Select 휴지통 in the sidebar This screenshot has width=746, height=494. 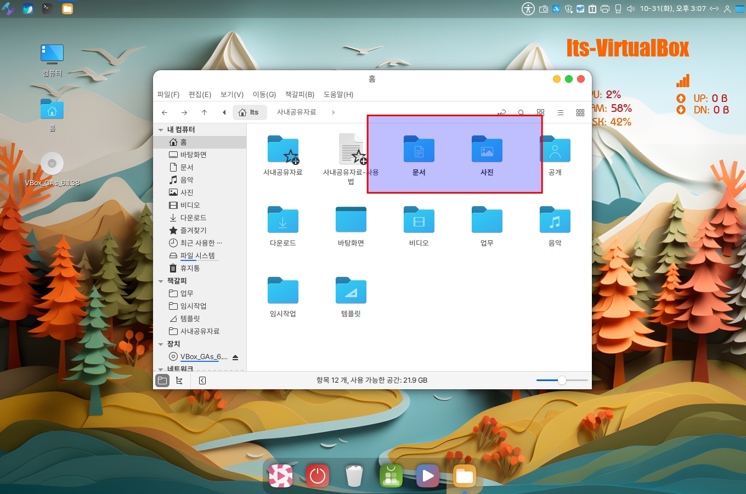(190, 268)
